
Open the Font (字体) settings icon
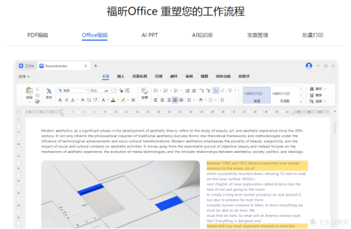(49, 91)
